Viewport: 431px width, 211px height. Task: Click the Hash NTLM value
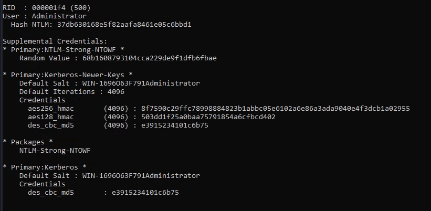pyautogui.click(x=124, y=25)
